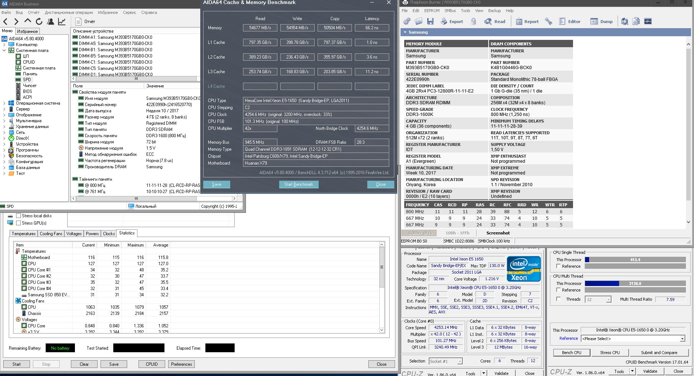Open the Editor in Thaiphoon Burner
Screen dimensions: 694x376
tap(570, 22)
